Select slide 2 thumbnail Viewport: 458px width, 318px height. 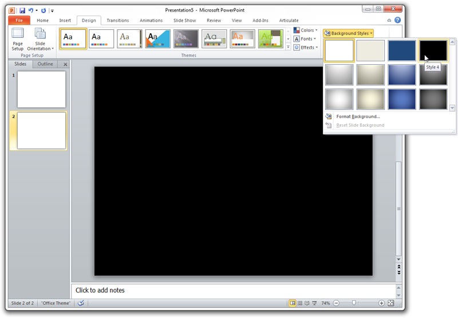(41, 131)
